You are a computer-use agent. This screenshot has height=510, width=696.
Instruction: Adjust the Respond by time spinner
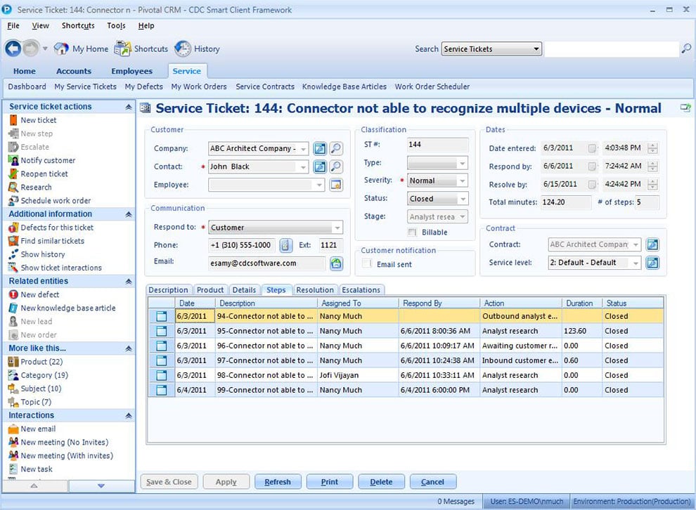point(652,166)
